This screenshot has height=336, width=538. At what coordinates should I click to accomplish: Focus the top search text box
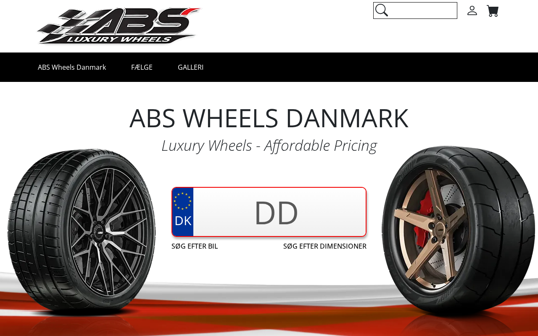[422, 10]
